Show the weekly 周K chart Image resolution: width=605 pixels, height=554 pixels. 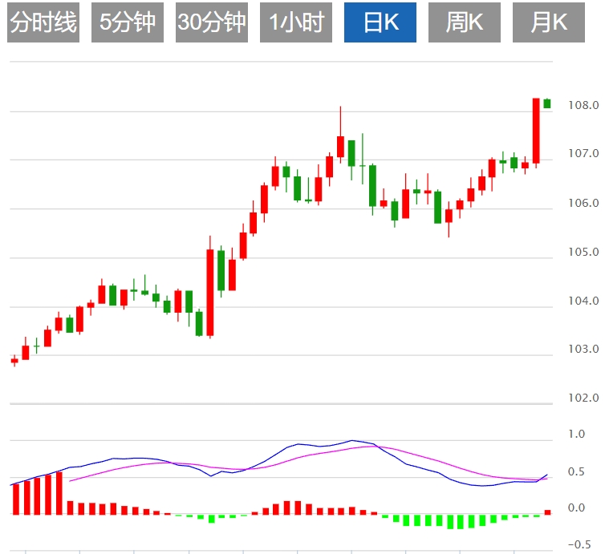[x=464, y=22]
